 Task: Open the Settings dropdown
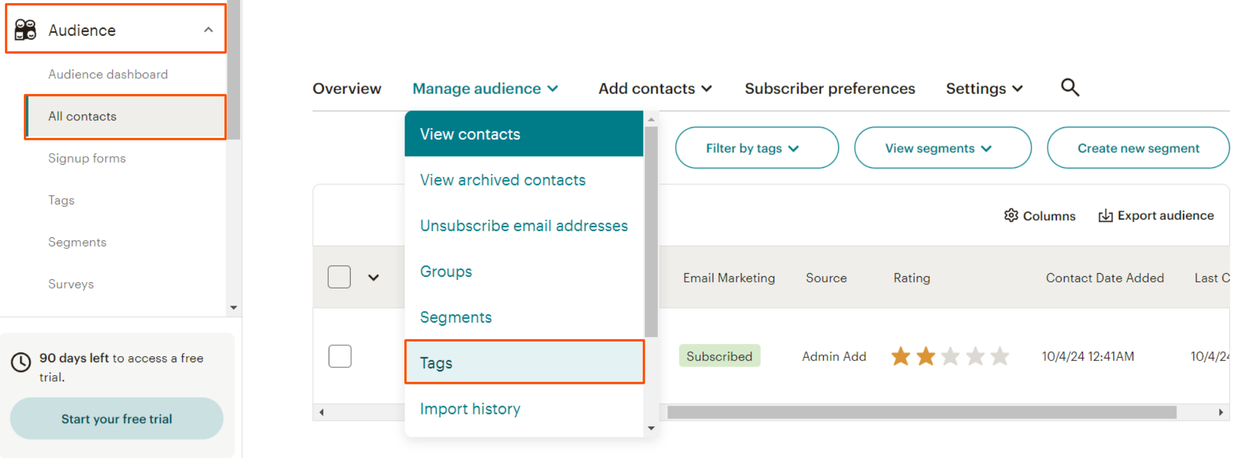tap(984, 89)
